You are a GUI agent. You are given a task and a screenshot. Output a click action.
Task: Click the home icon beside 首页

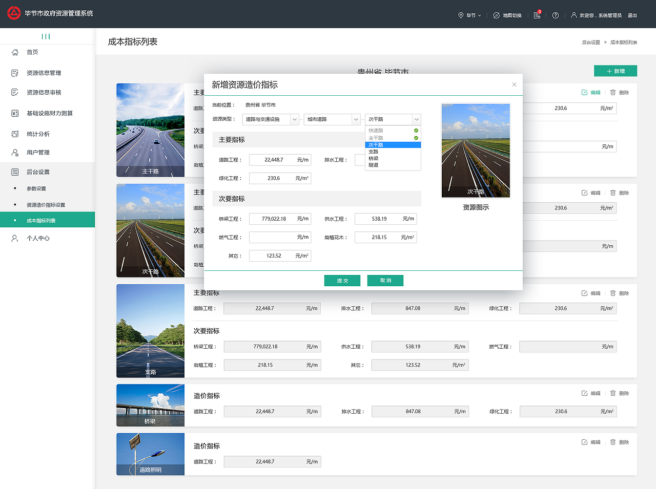pos(15,52)
